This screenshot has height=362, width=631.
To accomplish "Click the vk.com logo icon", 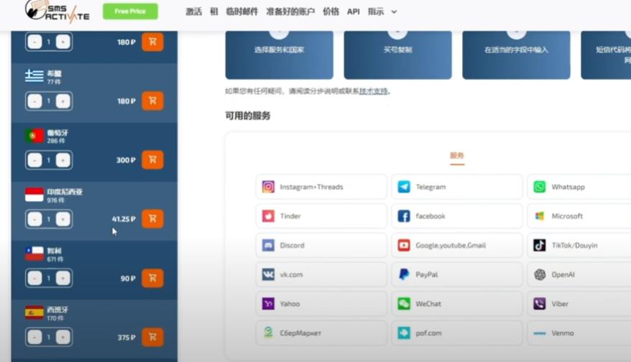I will pos(268,274).
